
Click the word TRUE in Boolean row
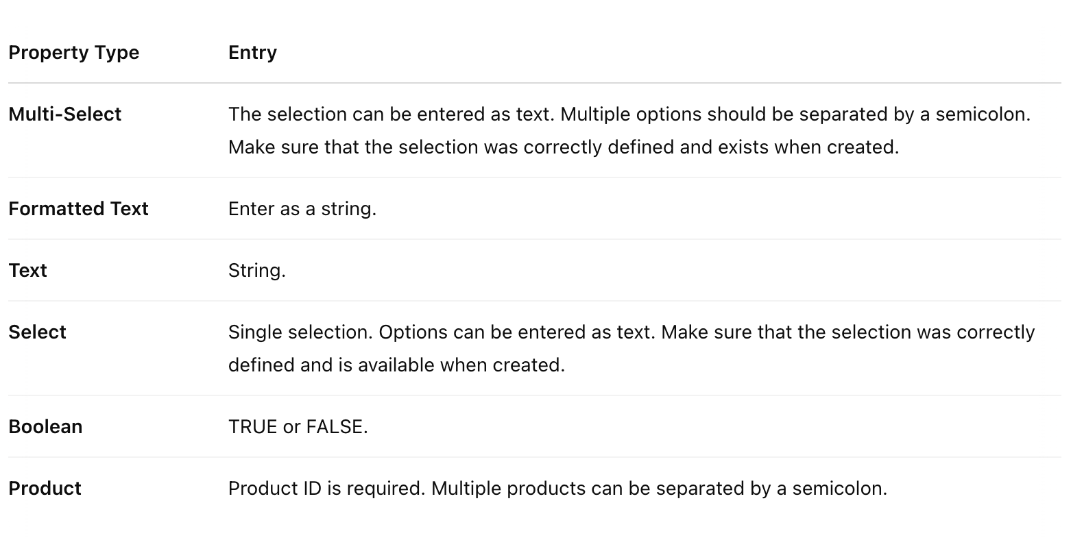pos(252,426)
